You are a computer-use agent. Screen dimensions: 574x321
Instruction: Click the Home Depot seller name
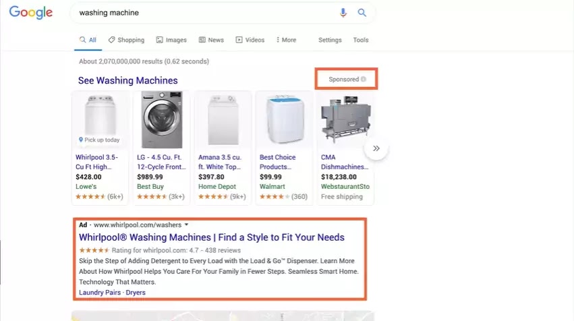(x=217, y=187)
